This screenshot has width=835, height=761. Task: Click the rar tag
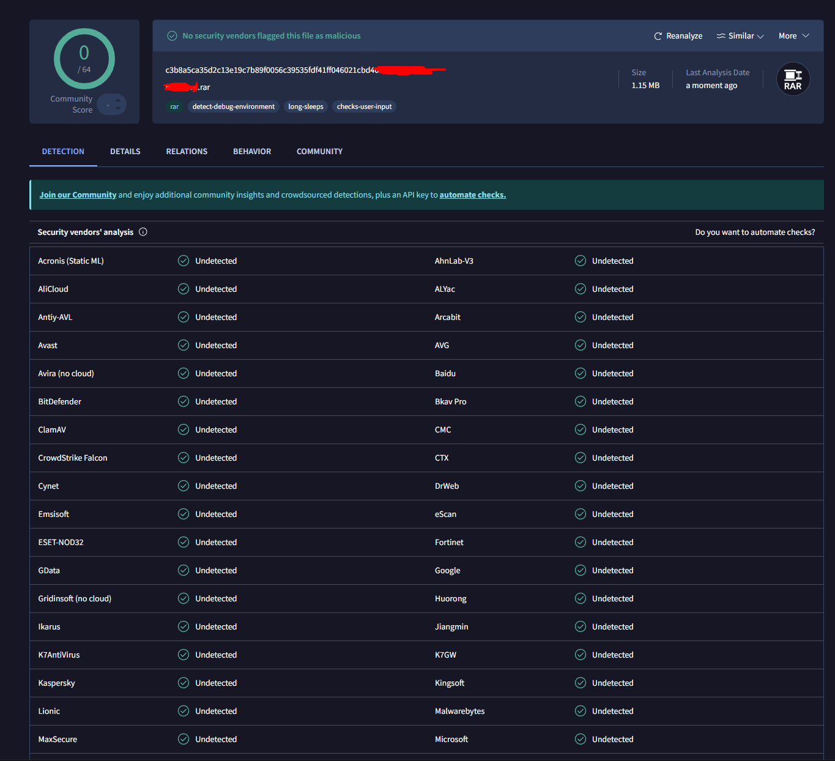coord(174,106)
